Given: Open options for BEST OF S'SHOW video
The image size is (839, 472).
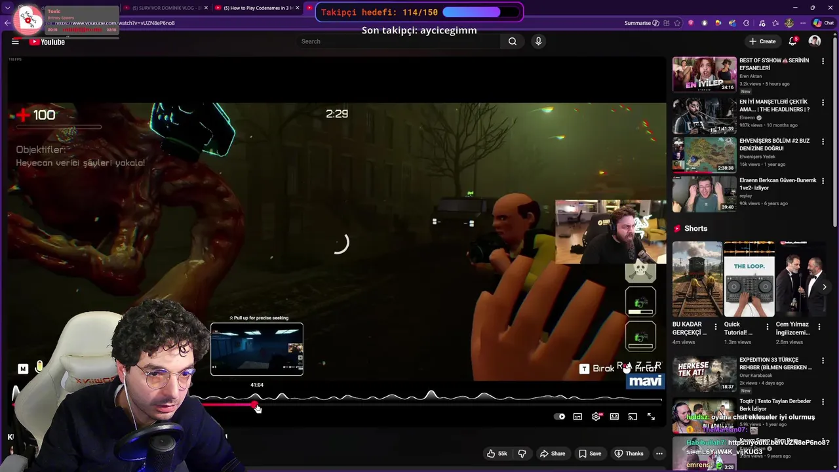Looking at the screenshot, I should [x=823, y=62].
